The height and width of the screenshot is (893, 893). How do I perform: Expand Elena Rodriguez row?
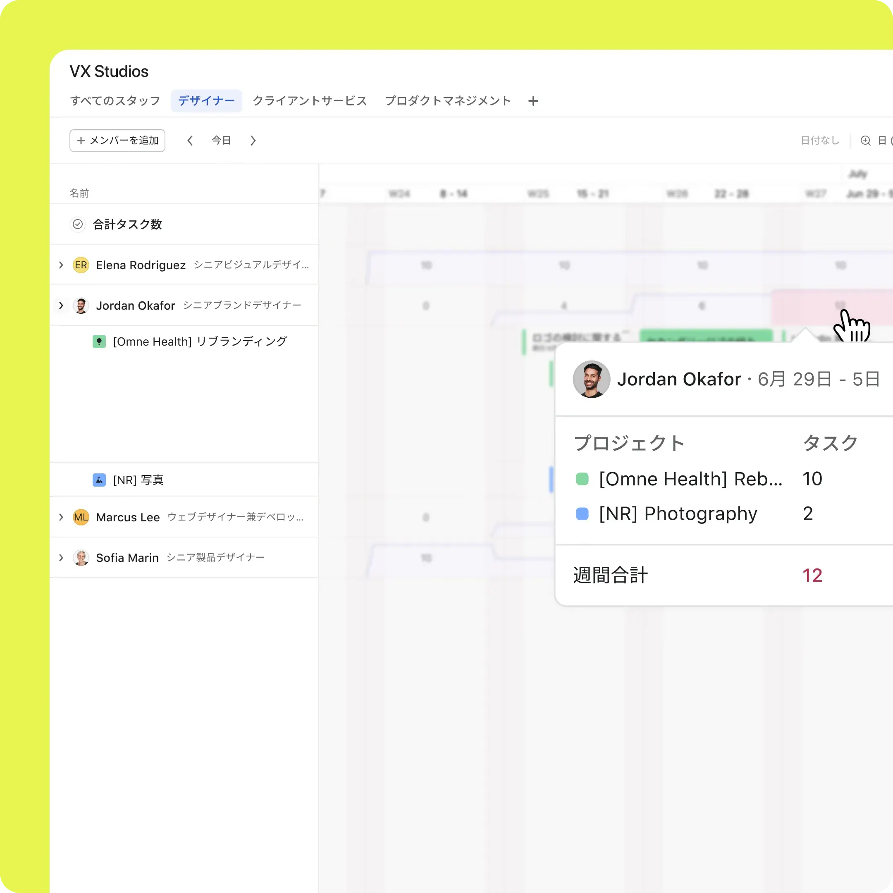[61, 265]
